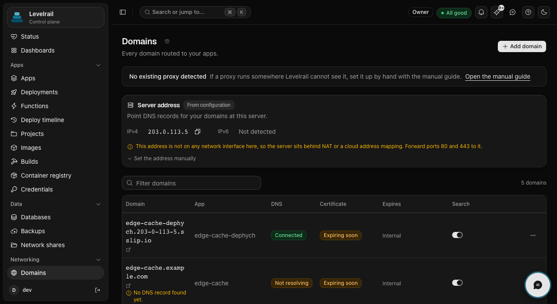
Task: Click the Certificate column header
Action: [333, 204]
